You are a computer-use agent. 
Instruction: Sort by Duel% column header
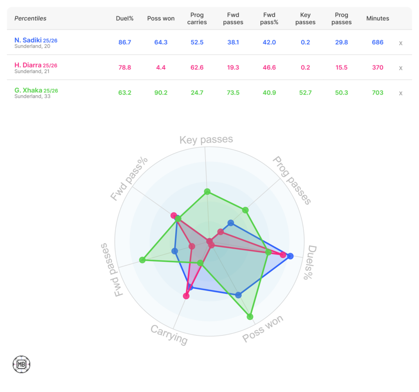click(x=123, y=18)
